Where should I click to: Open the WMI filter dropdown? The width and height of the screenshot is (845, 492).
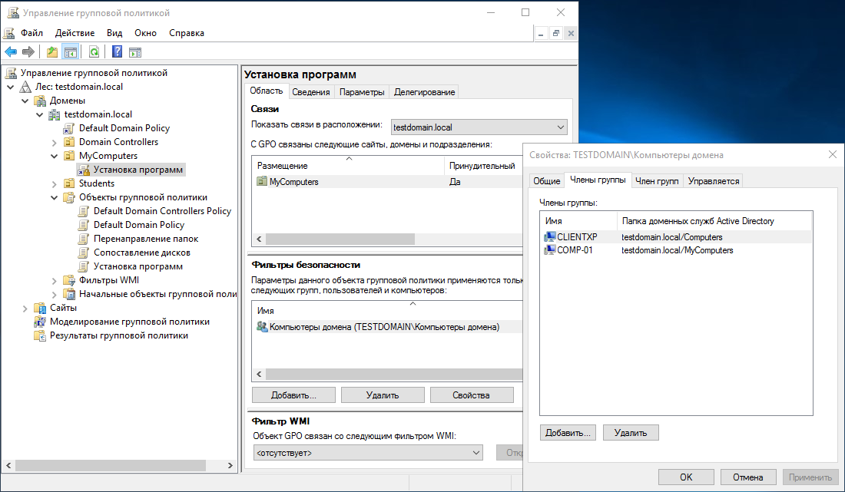[x=475, y=453]
